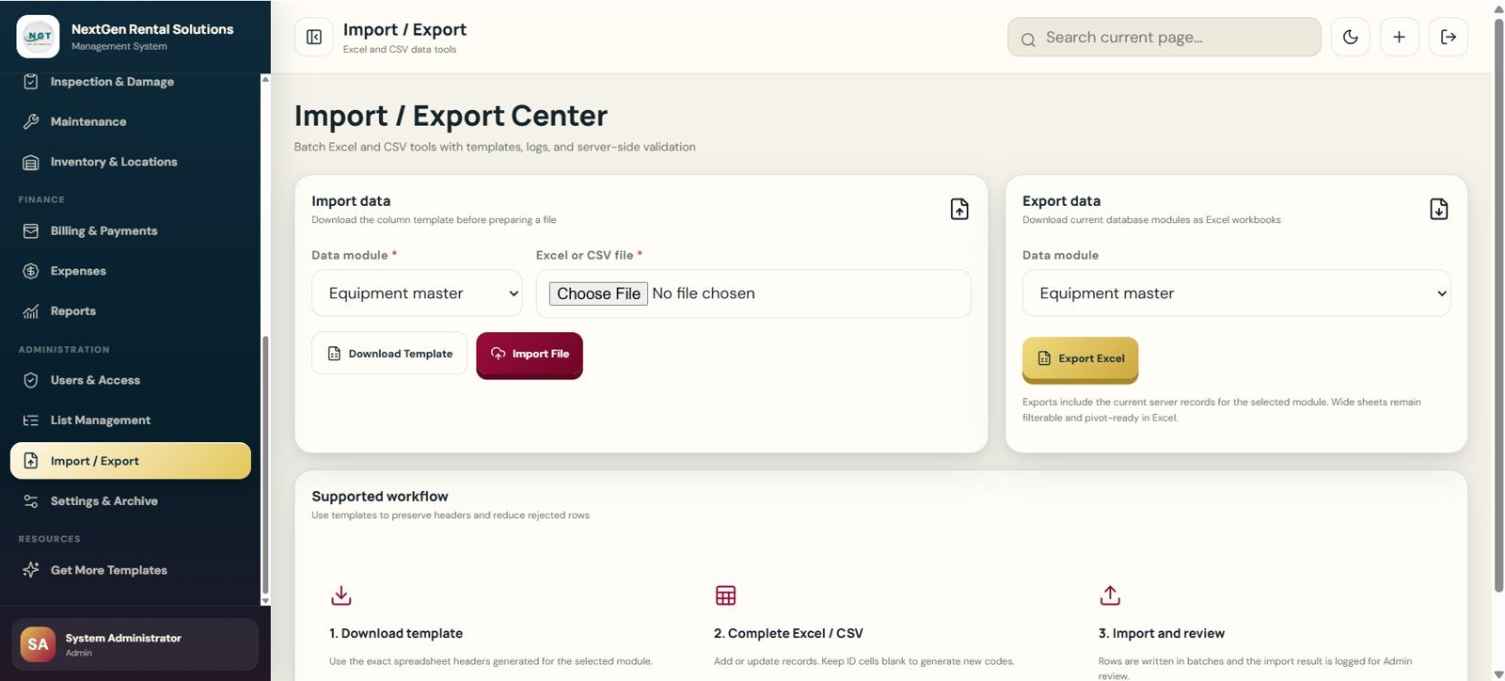Click the Billing & Payments card icon
This screenshot has height=681, width=1505.
point(31,230)
